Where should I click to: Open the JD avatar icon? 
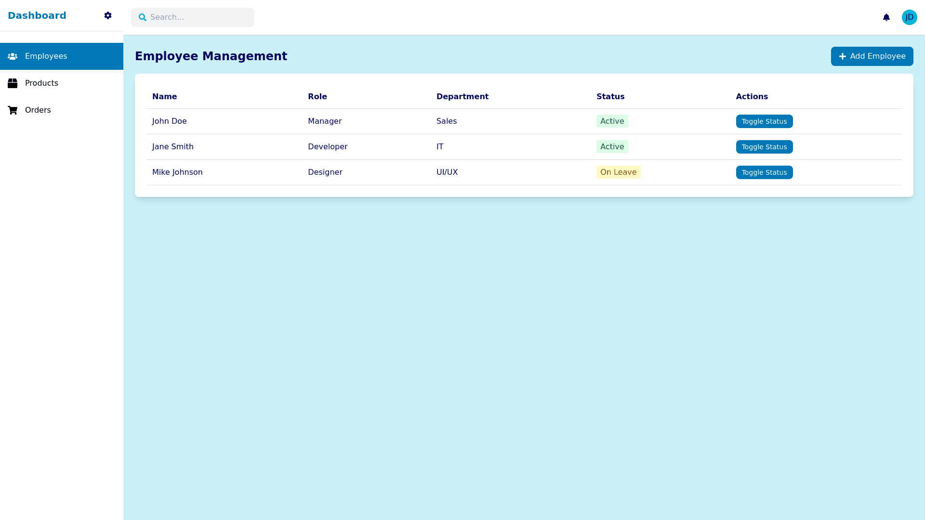pyautogui.click(x=909, y=17)
